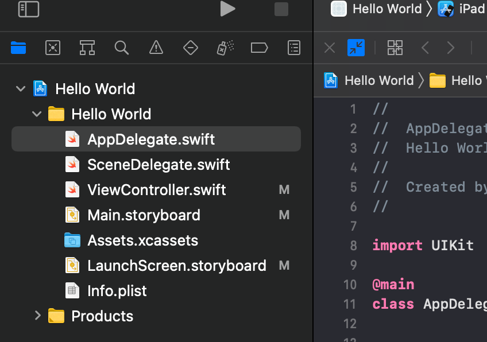
Task: Collapse the Hello World group folder
Action: coord(37,114)
